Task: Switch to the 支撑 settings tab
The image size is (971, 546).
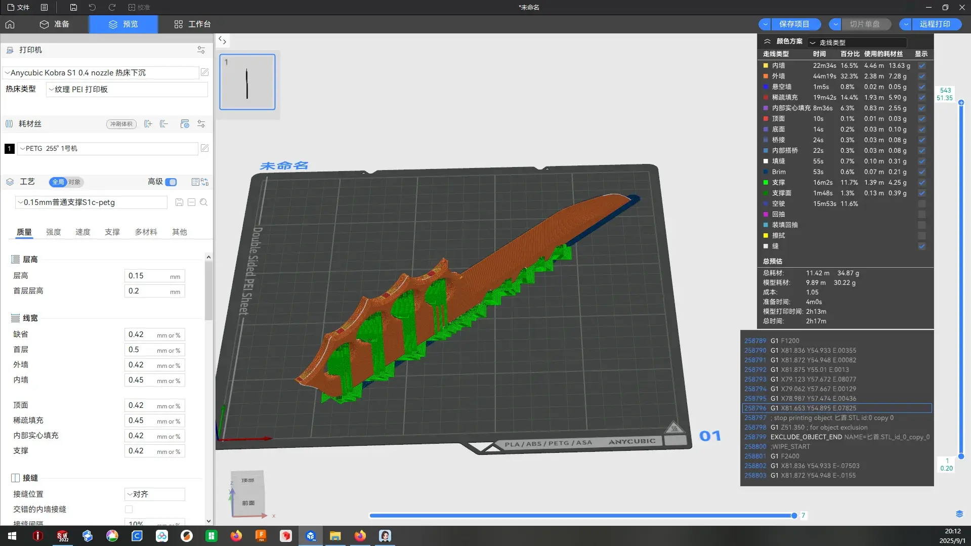Action: [x=112, y=232]
